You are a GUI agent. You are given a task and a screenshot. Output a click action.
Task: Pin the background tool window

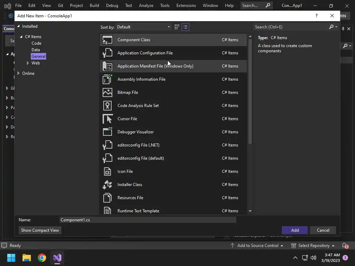343,29
